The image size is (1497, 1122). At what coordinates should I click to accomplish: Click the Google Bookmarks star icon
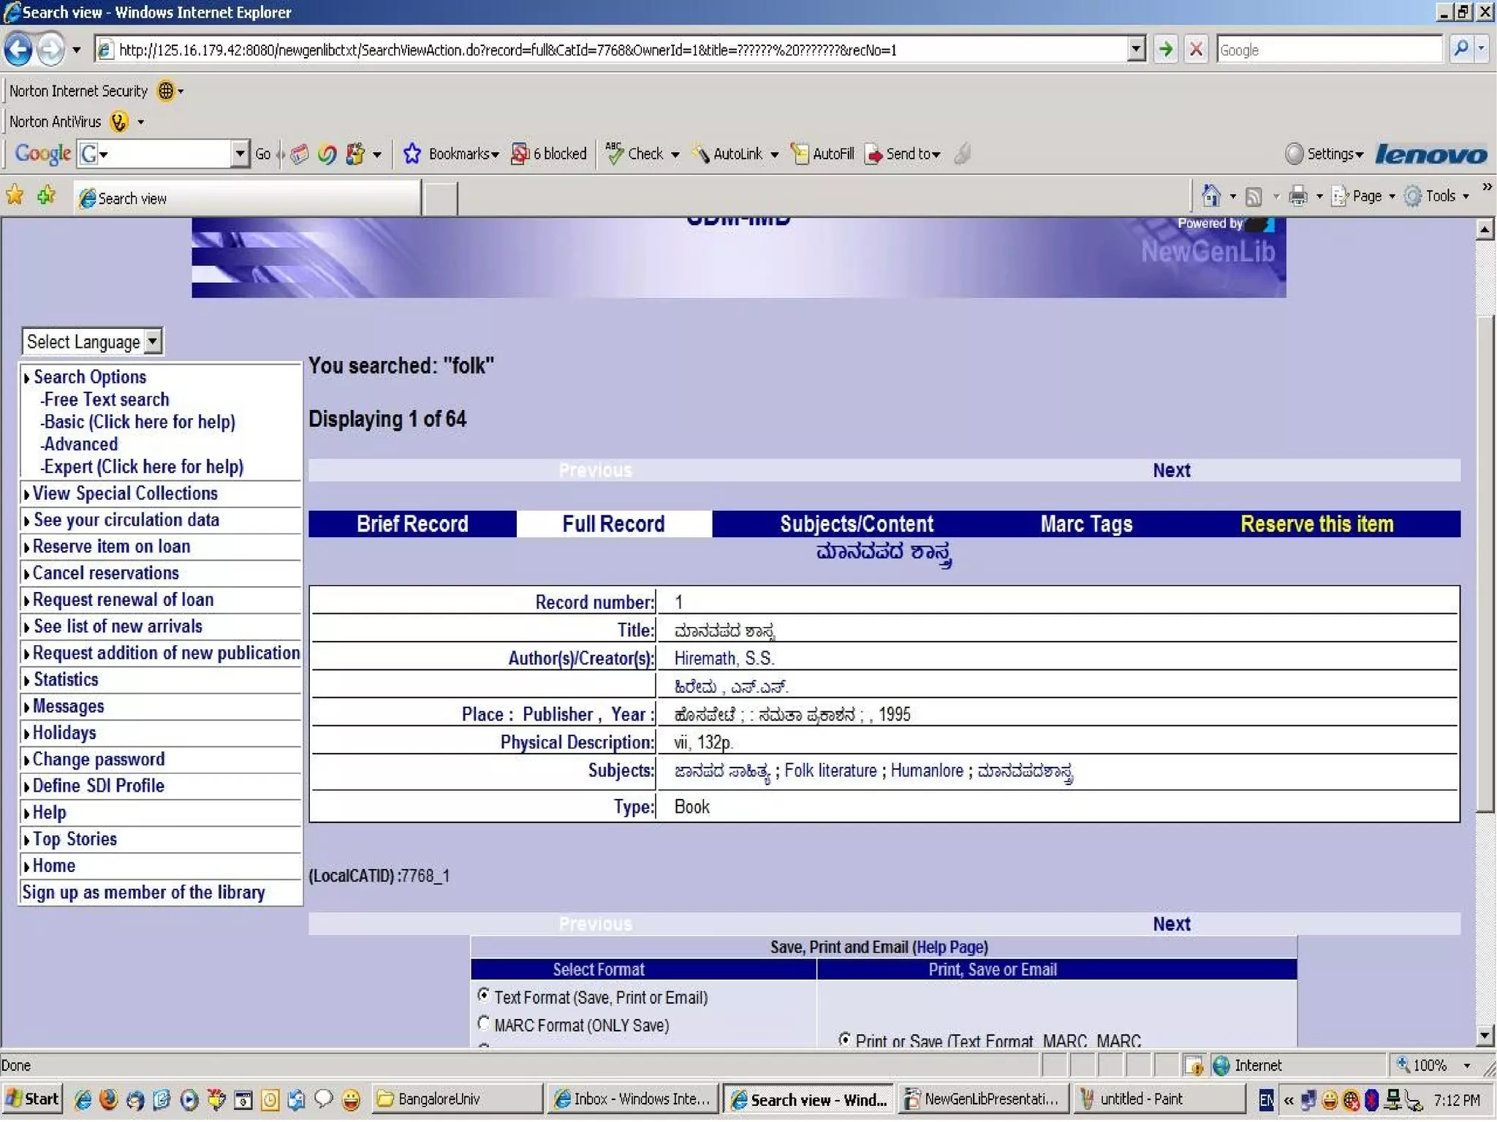coord(412,153)
